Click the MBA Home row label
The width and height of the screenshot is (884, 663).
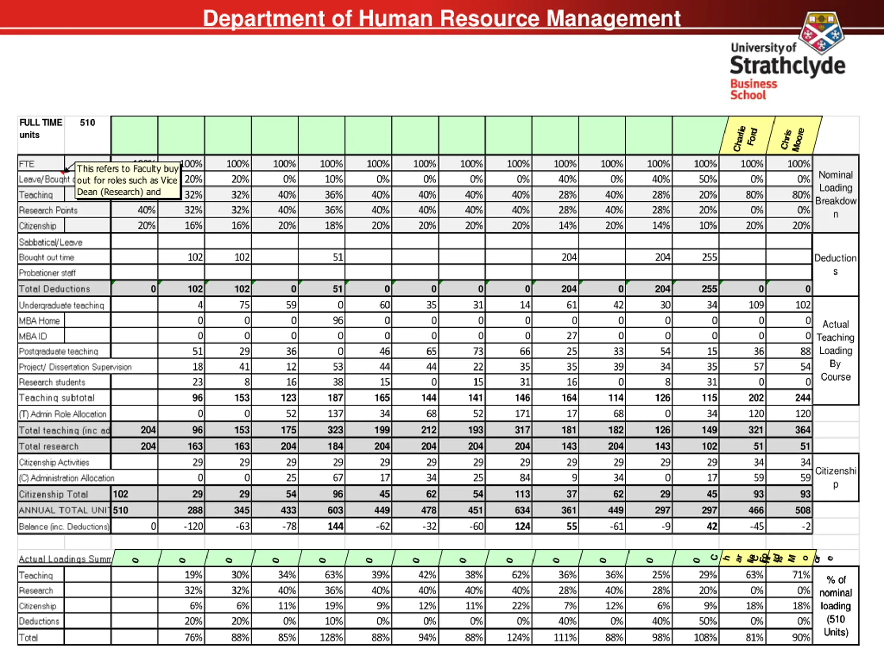point(40,320)
